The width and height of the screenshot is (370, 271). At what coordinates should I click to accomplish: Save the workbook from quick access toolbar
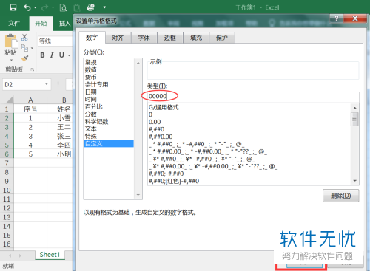click(13, 7)
